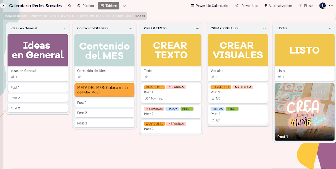Screen dimensions: 336x169
Task: Click REEL label on CREAR VISUALES Post 2
Action: 232,109
